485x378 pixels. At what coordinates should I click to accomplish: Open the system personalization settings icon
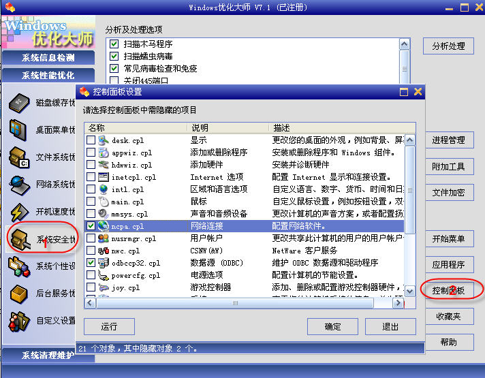(x=19, y=266)
